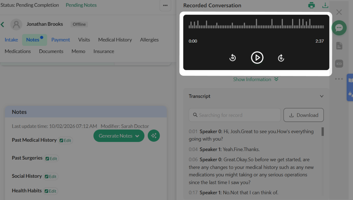Edit Past Medical History
Image resolution: width=353 pixels, height=200 pixels.
(65, 140)
